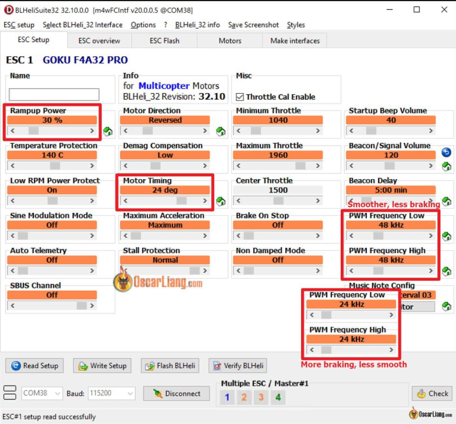Click the Check button
Screen dimensions: 456x424
click(x=432, y=394)
